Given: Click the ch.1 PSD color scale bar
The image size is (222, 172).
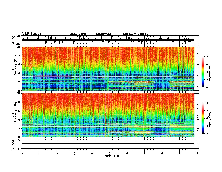Looking at the screenshot, I should 203,72.
